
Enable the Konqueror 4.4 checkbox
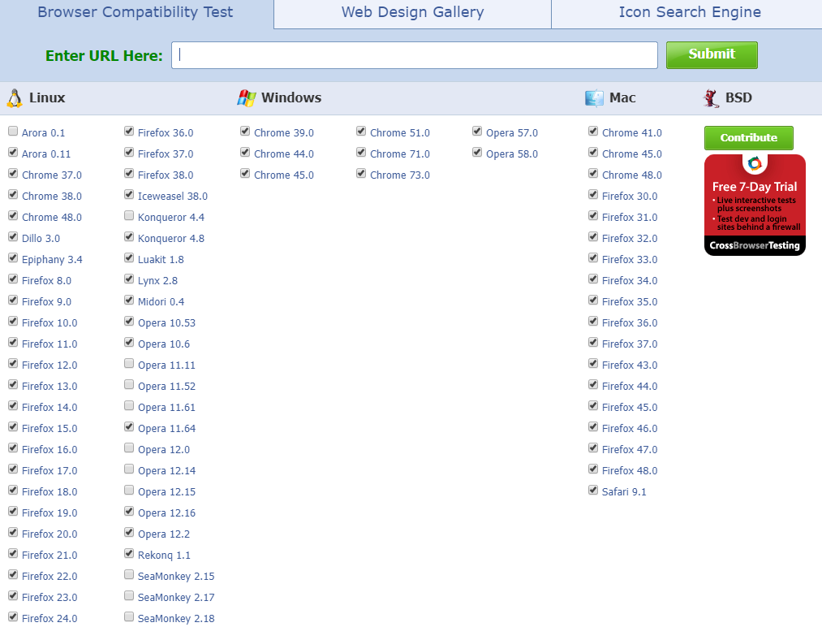pyautogui.click(x=129, y=216)
